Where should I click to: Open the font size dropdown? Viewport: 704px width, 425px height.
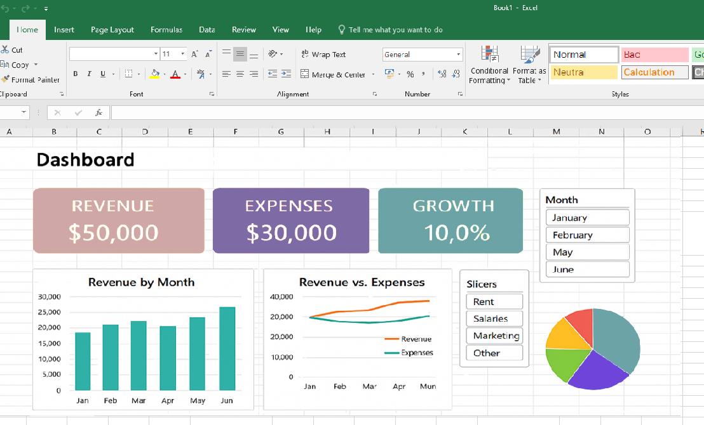click(182, 53)
